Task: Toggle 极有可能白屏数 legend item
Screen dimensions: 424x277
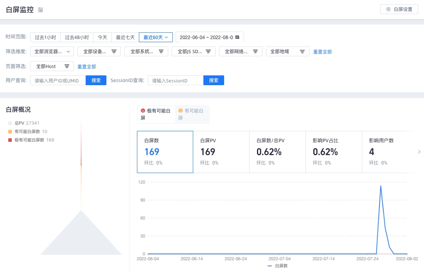Action: coord(31,140)
